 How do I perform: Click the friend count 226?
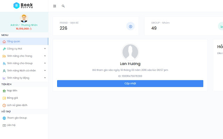[x=63, y=28]
